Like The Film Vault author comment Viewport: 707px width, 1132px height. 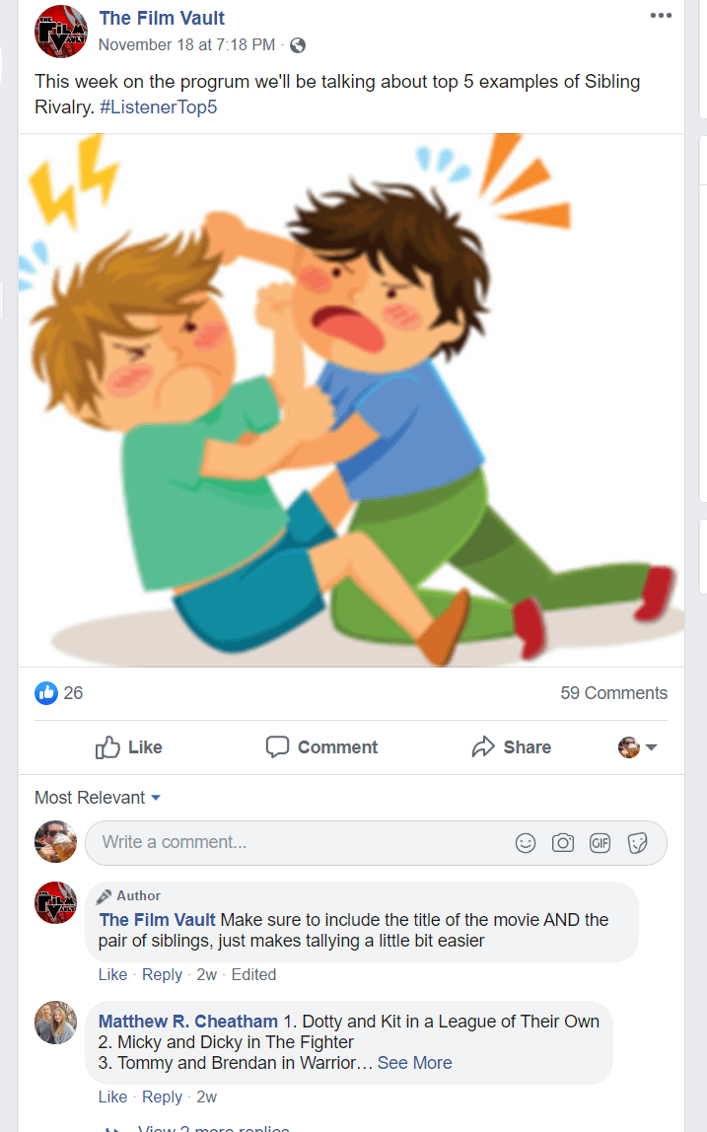pos(112,974)
